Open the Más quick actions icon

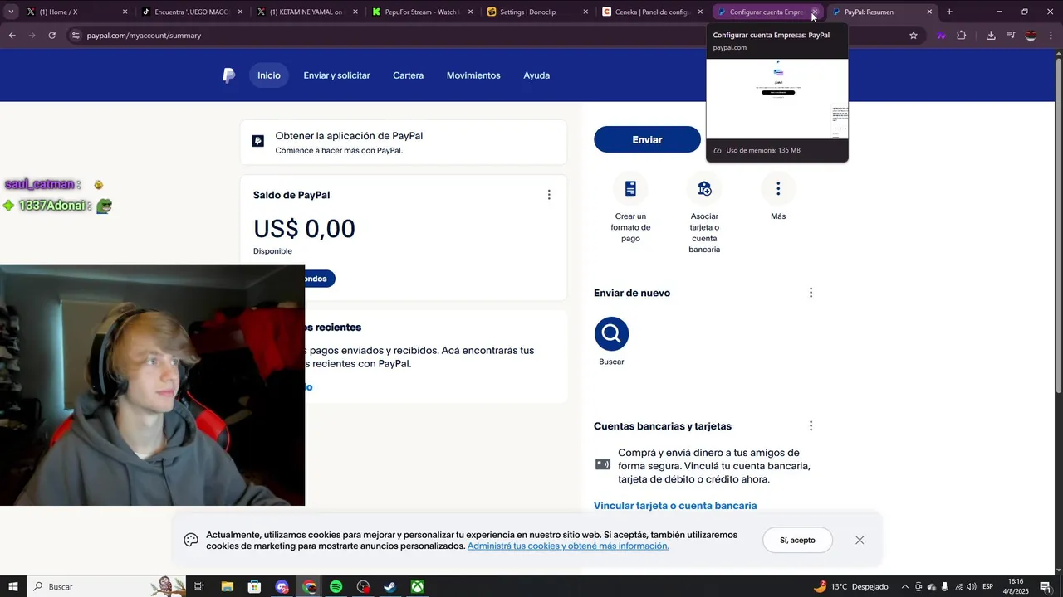(778, 189)
